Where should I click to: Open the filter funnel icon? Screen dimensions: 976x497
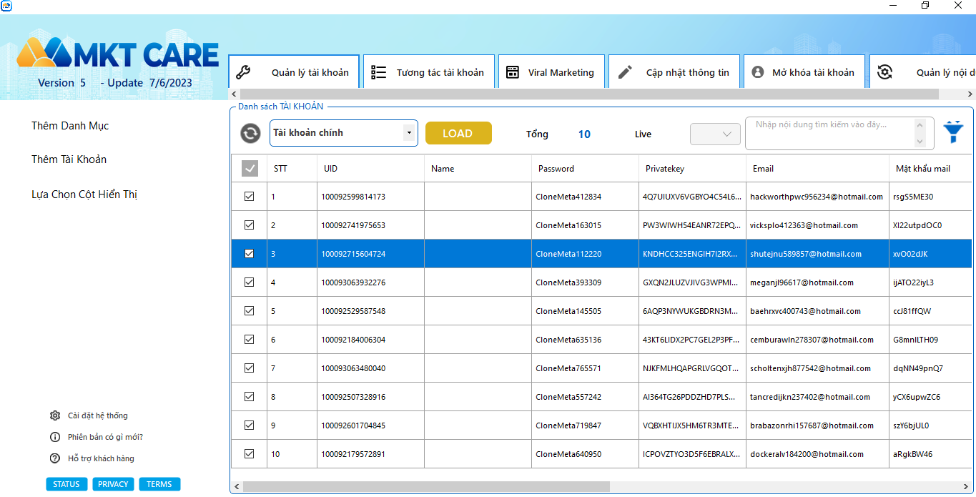click(953, 132)
